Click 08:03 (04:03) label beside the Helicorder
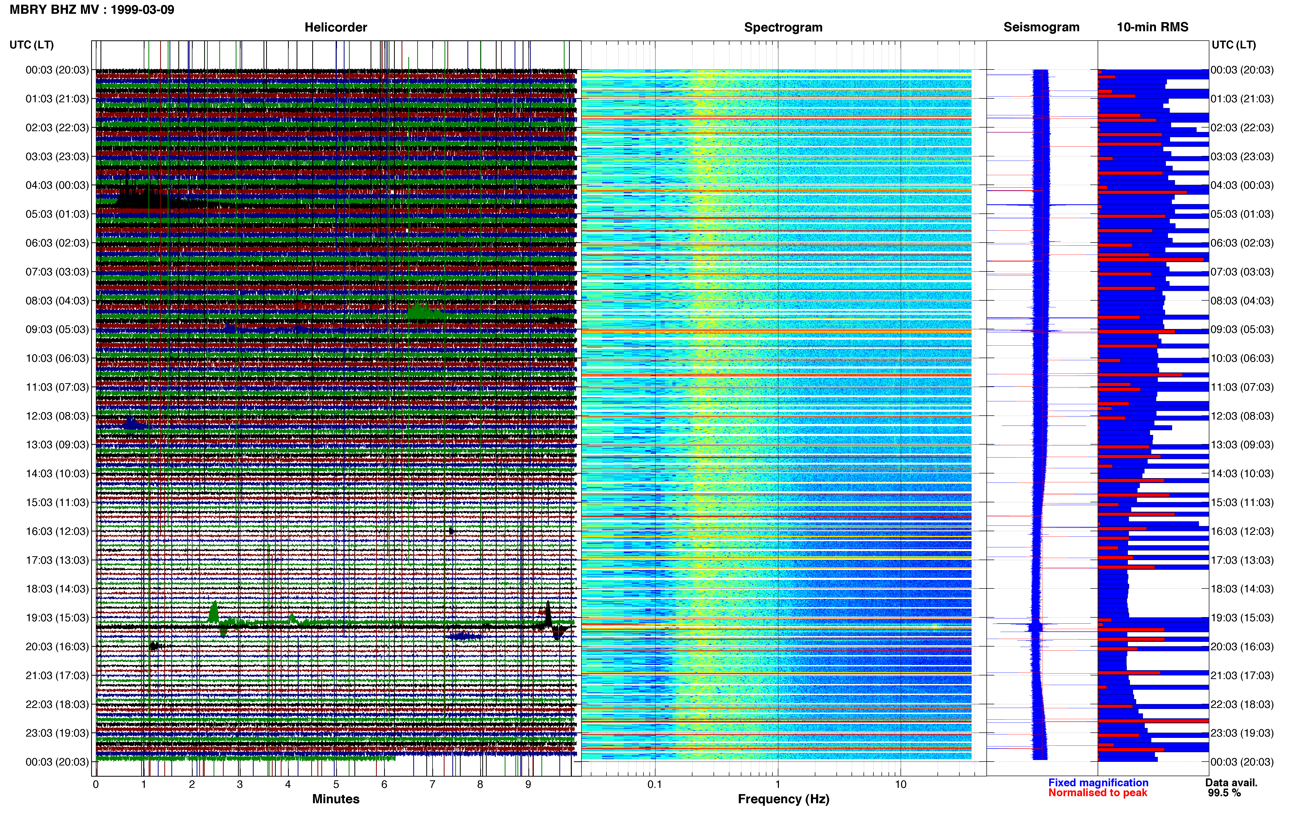Image resolution: width=1307 pixels, height=817 pixels. coord(57,300)
